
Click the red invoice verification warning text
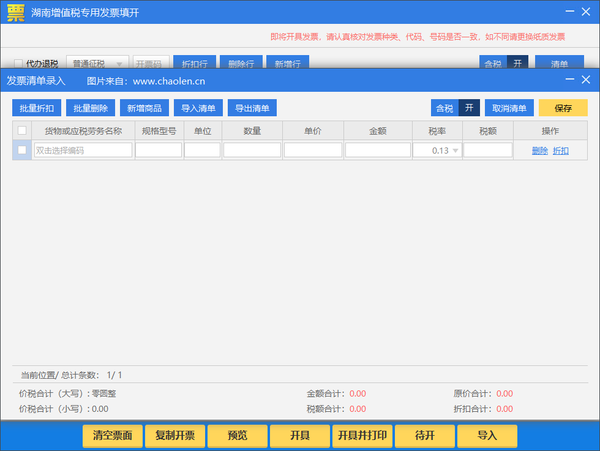pyautogui.click(x=418, y=37)
